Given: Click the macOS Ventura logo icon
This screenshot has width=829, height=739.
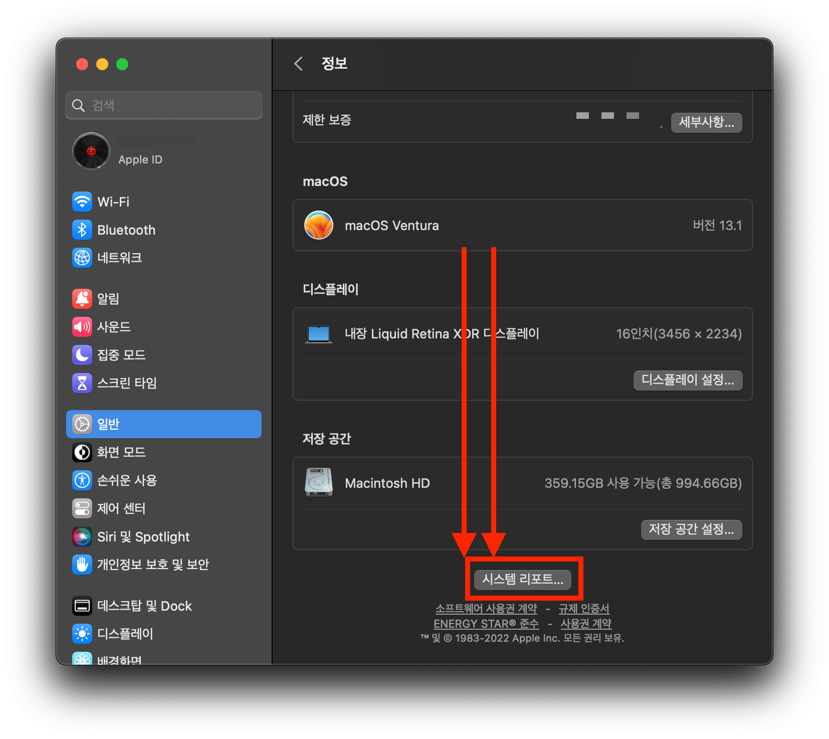Looking at the screenshot, I should coord(319,225).
